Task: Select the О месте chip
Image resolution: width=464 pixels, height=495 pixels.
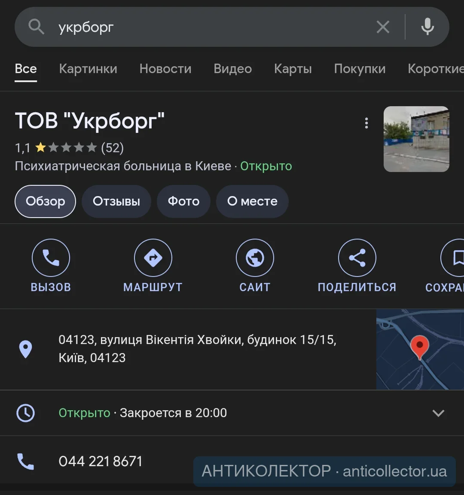Action: point(252,201)
